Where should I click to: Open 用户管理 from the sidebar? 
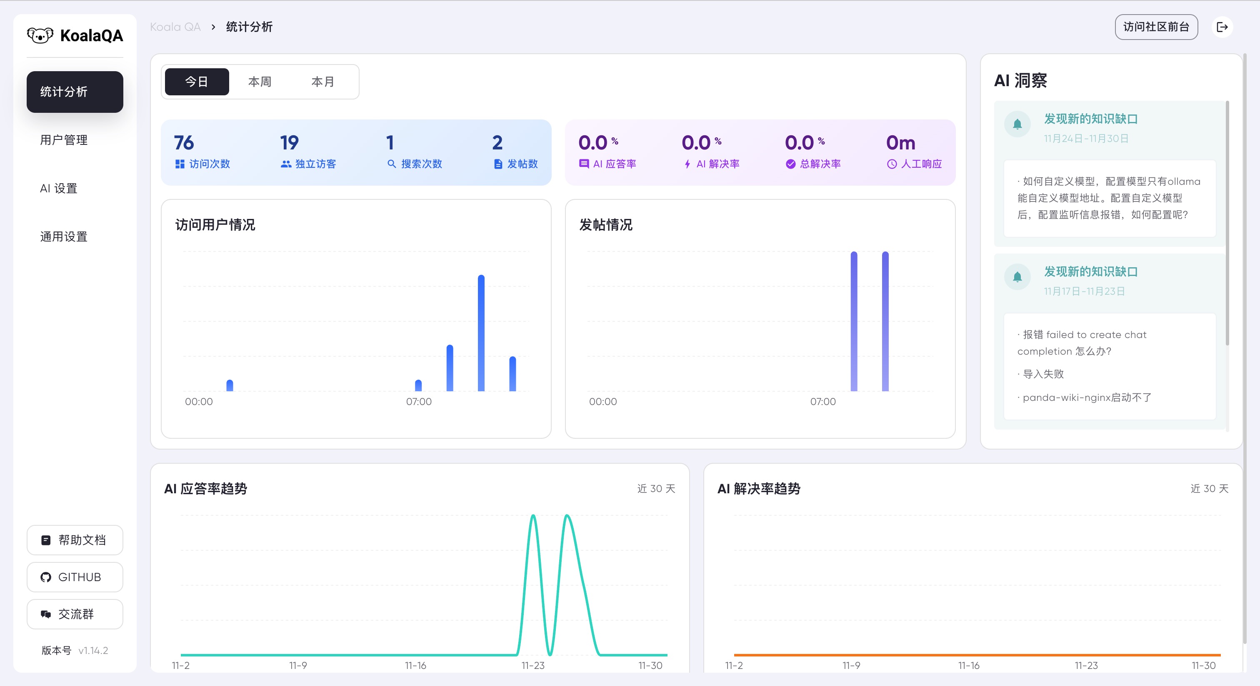tap(64, 140)
